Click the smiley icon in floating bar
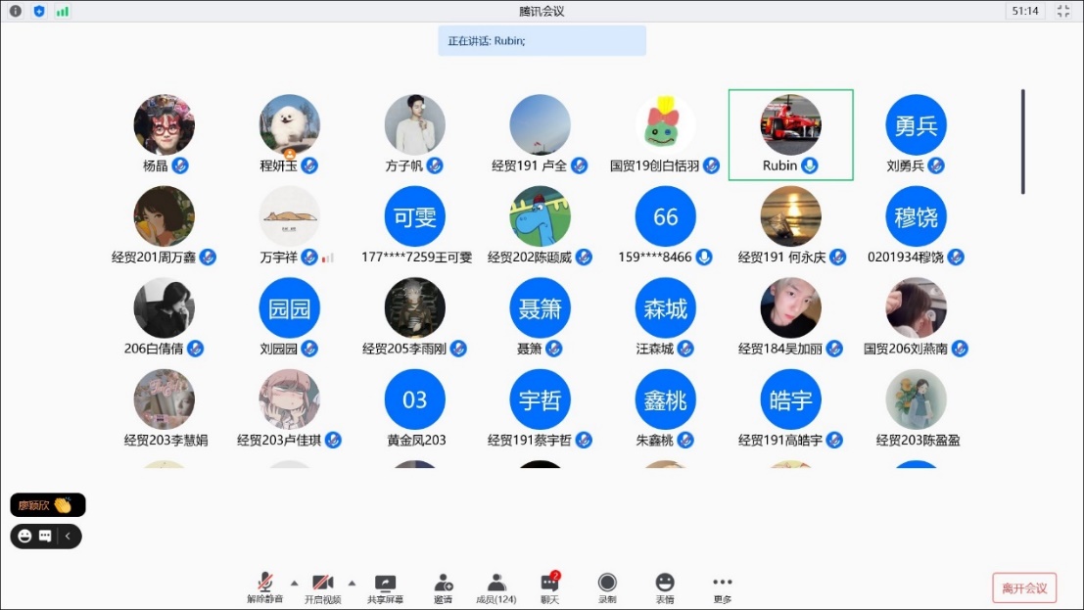Image resolution: width=1084 pixels, height=610 pixels. tap(24, 537)
